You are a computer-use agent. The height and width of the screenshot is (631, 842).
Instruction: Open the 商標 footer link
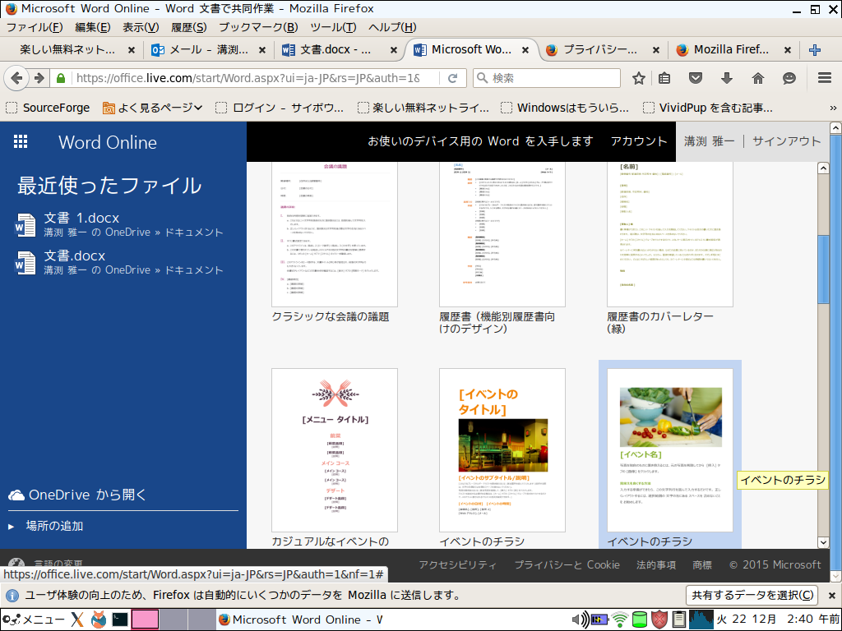tap(702, 565)
